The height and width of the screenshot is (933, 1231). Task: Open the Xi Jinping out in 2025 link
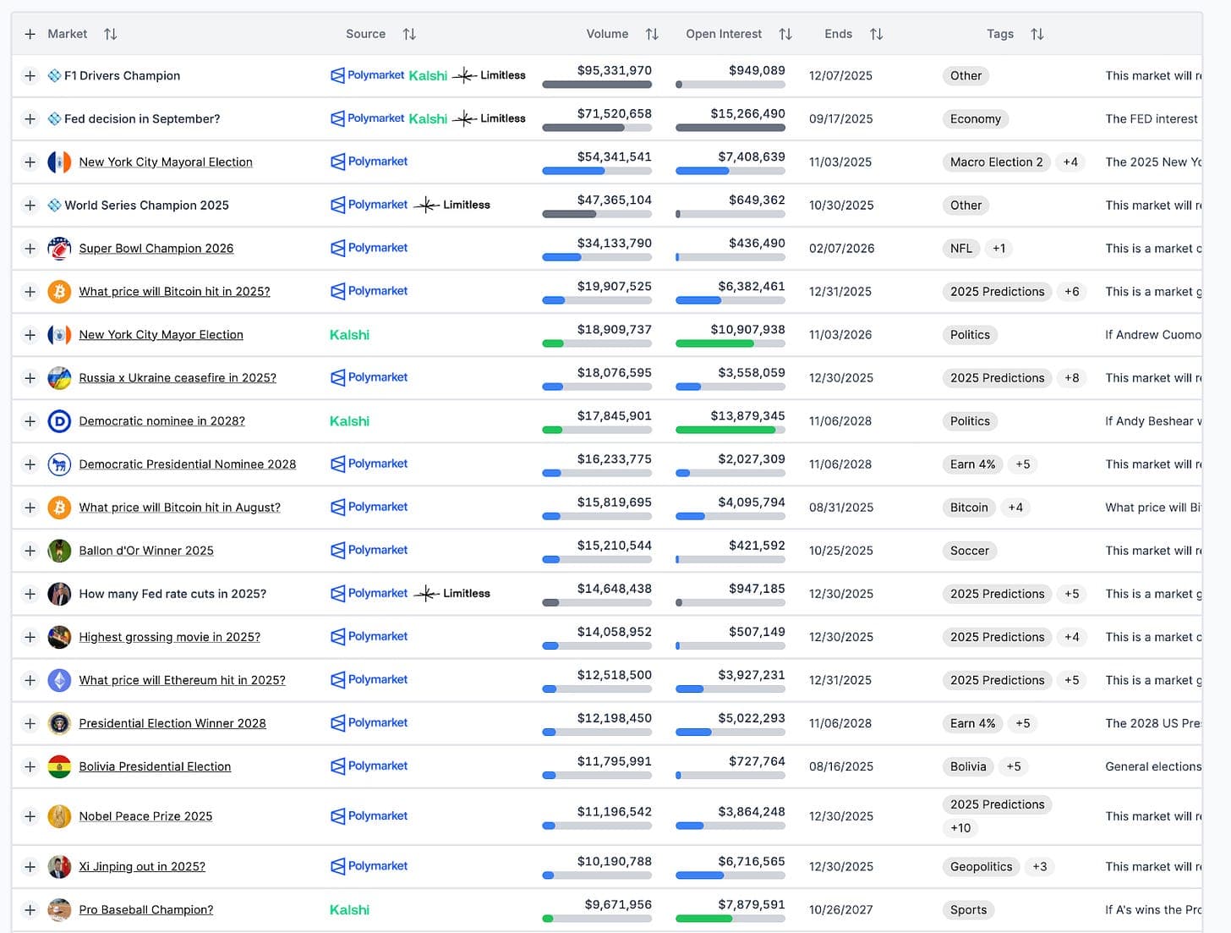[142, 866]
